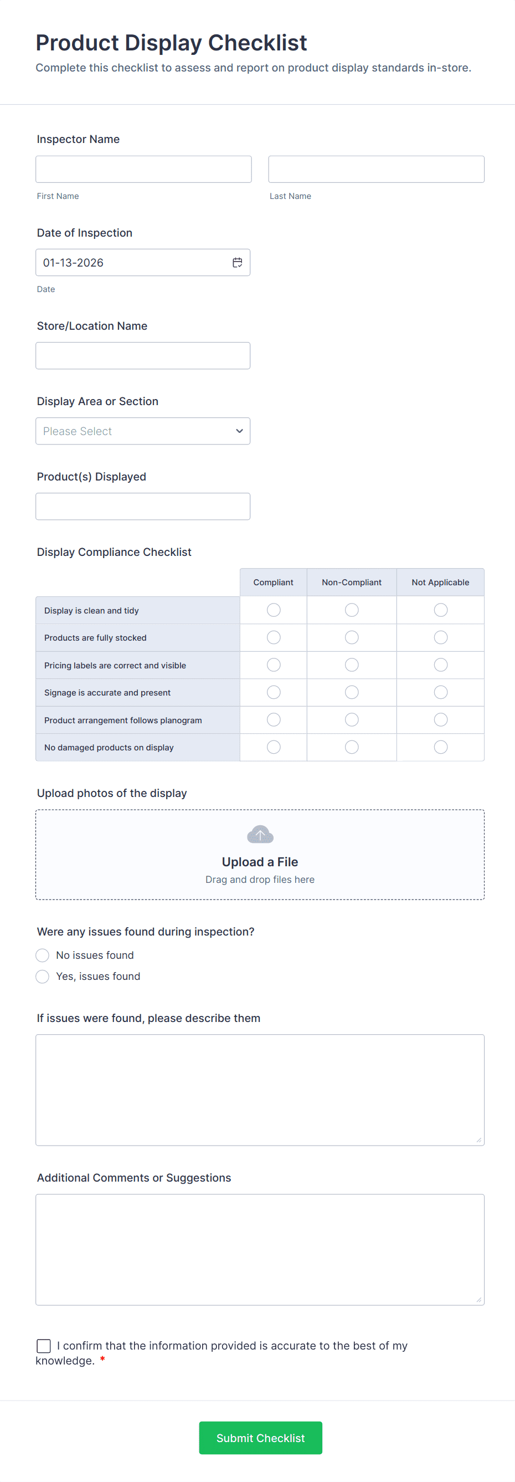
Task: Focus the First Name input field
Action: [143, 169]
